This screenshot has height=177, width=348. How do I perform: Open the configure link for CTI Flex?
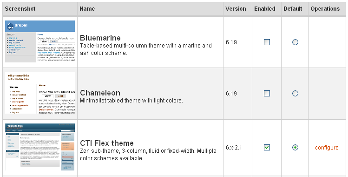pyautogui.click(x=327, y=148)
